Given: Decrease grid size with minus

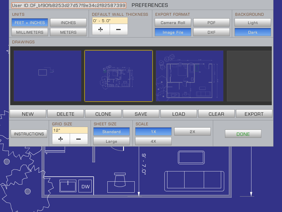Looking at the screenshot, I should 78,139.
